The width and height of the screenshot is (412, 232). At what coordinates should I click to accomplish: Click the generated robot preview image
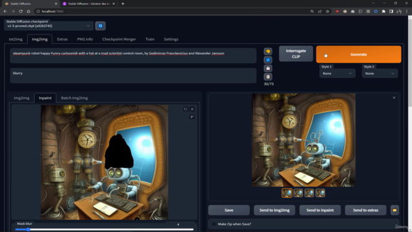(303, 140)
